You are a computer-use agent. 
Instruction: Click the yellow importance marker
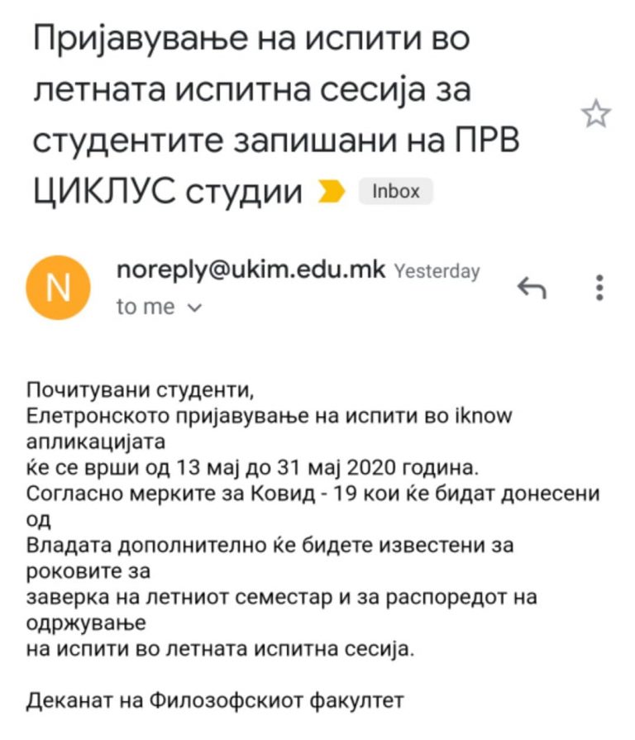pos(332,192)
